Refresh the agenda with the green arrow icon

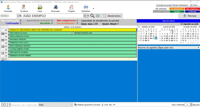(97, 16)
